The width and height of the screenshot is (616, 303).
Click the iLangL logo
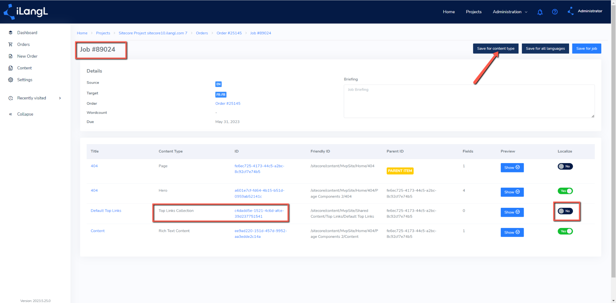click(x=26, y=12)
